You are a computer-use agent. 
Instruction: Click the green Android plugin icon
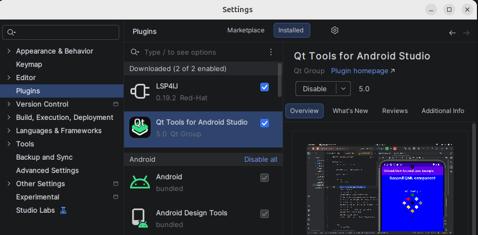[x=139, y=182]
